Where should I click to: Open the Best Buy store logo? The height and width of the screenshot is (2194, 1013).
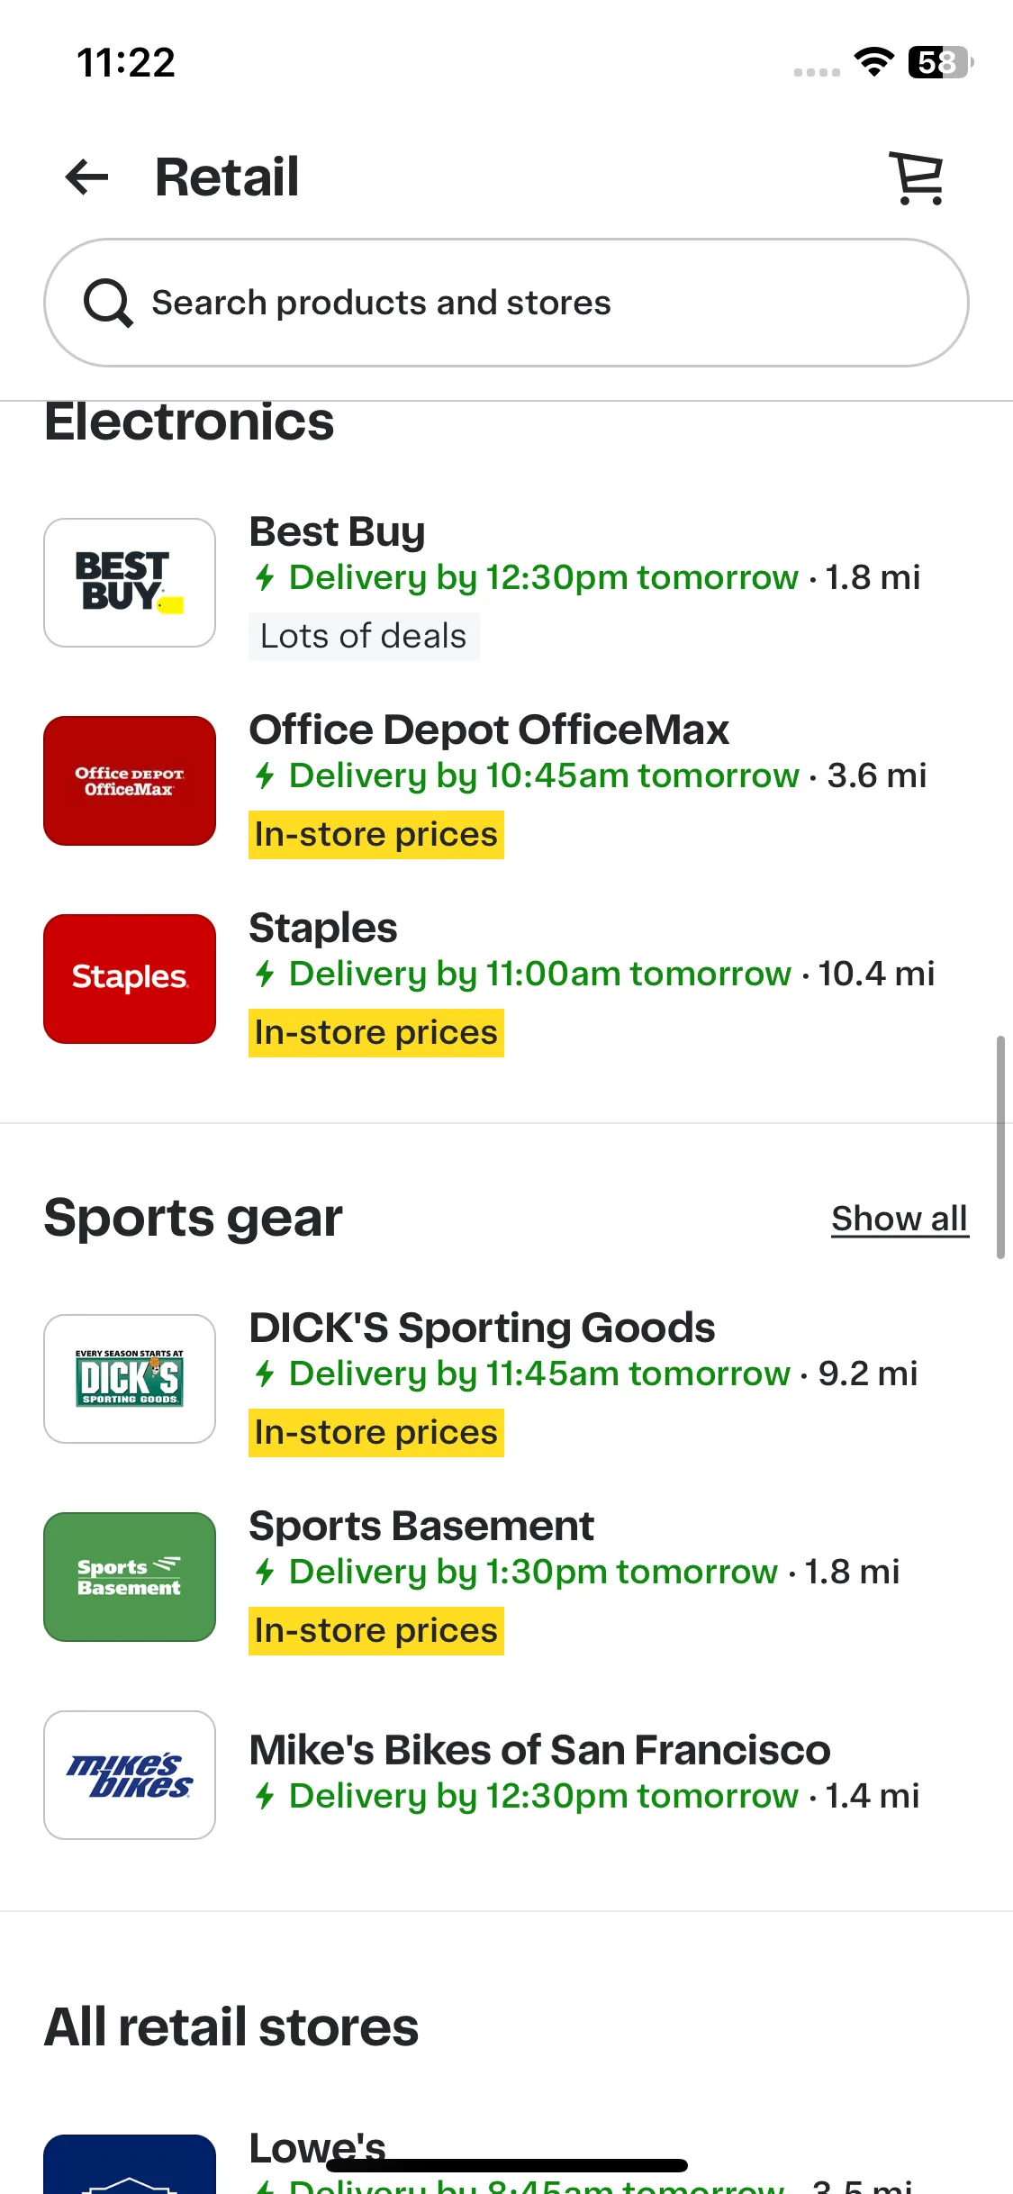130,583
